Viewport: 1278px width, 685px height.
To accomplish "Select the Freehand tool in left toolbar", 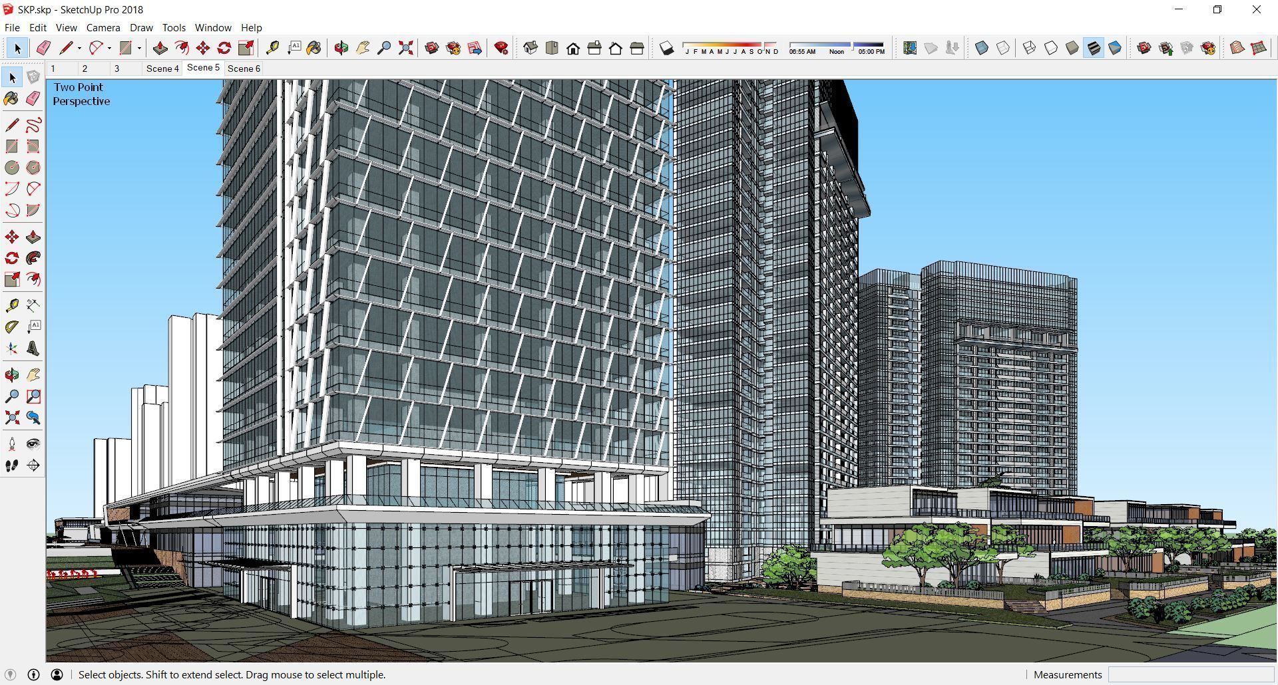I will point(33,125).
